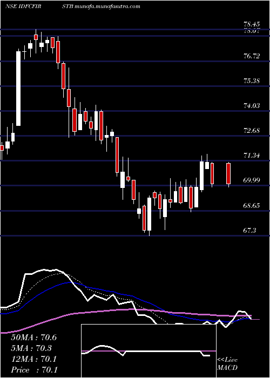Click the '12MA : 70.1' readout

point(33,359)
